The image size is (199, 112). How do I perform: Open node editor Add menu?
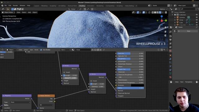click(31, 50)
